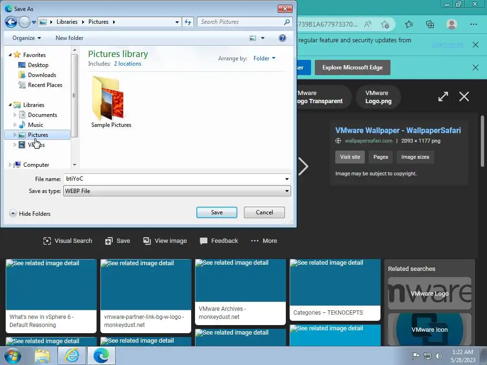Open the Save as type combo box
Image resolution: width=487 pixels, height=365 pixels.
tap(177, 191)
